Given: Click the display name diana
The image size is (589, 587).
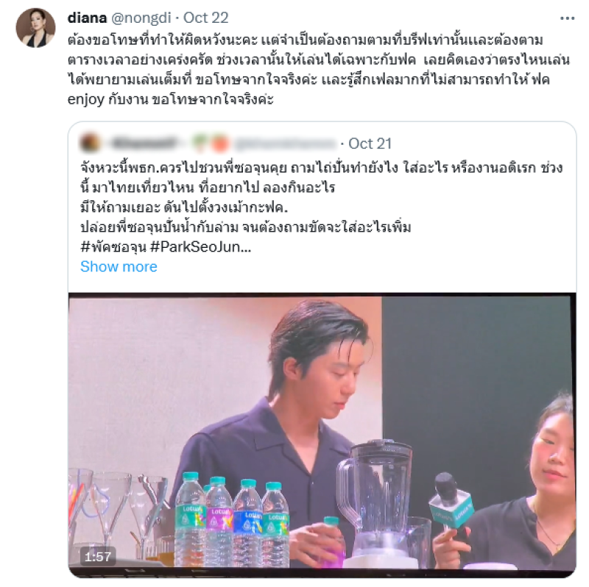Looking at the screenshot, I should click(x=87, y=18).
